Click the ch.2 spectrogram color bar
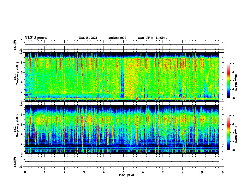 pyautogui.click(x=228, y=133)
